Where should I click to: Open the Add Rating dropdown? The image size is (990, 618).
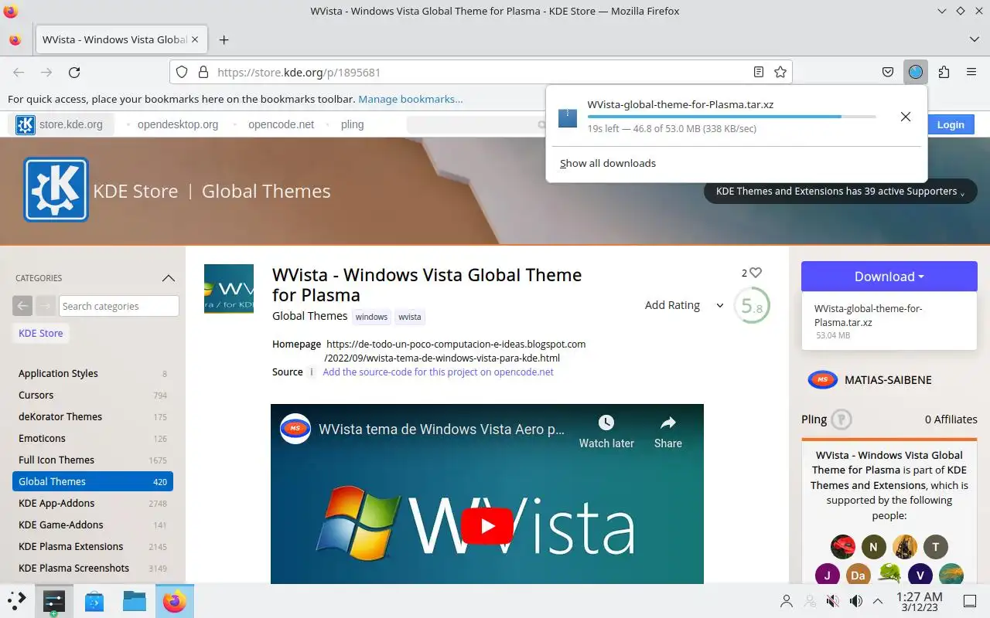[x=684, y=305]
